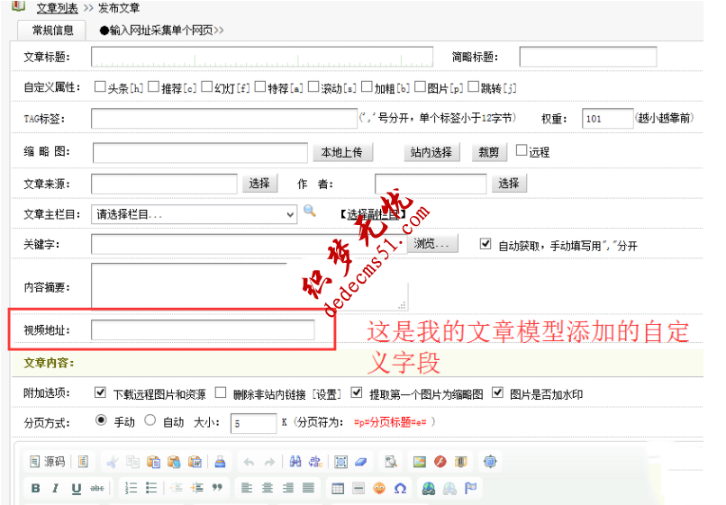Click Paste from Word icon
Viewport: 726px width, 505px height.
tap(195, 462)
